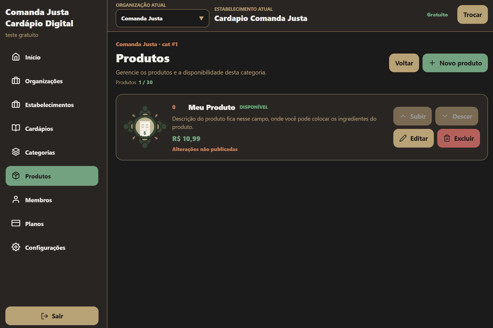Click the Início home icon
Screen dimensions: 493x328
pos(16,57)
